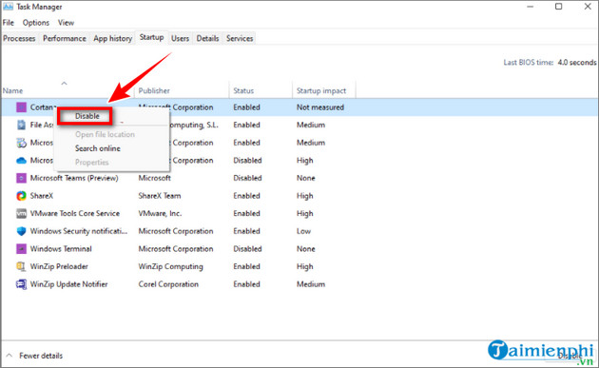Click the Windows Terminal icon
Screen dimensions: 599x368
[21, 249]
